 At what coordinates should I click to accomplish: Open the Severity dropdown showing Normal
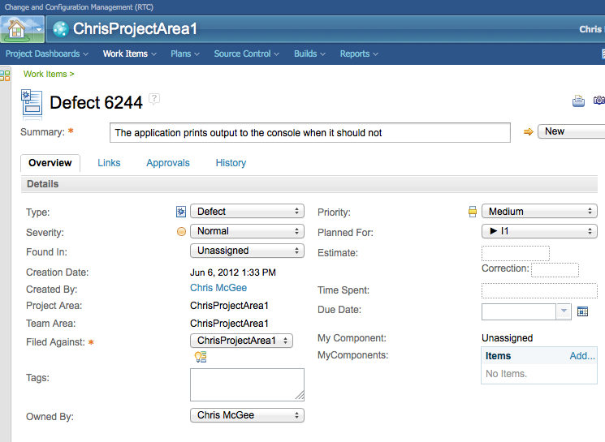pos(247,231)
